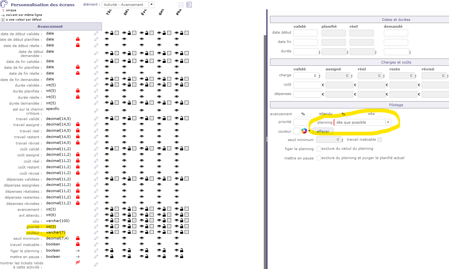Screen dimensions: 449x269
Task: Edit the 'couleur' field via its pencil icon
Action: pyautogui.click(x=96, y=232)
